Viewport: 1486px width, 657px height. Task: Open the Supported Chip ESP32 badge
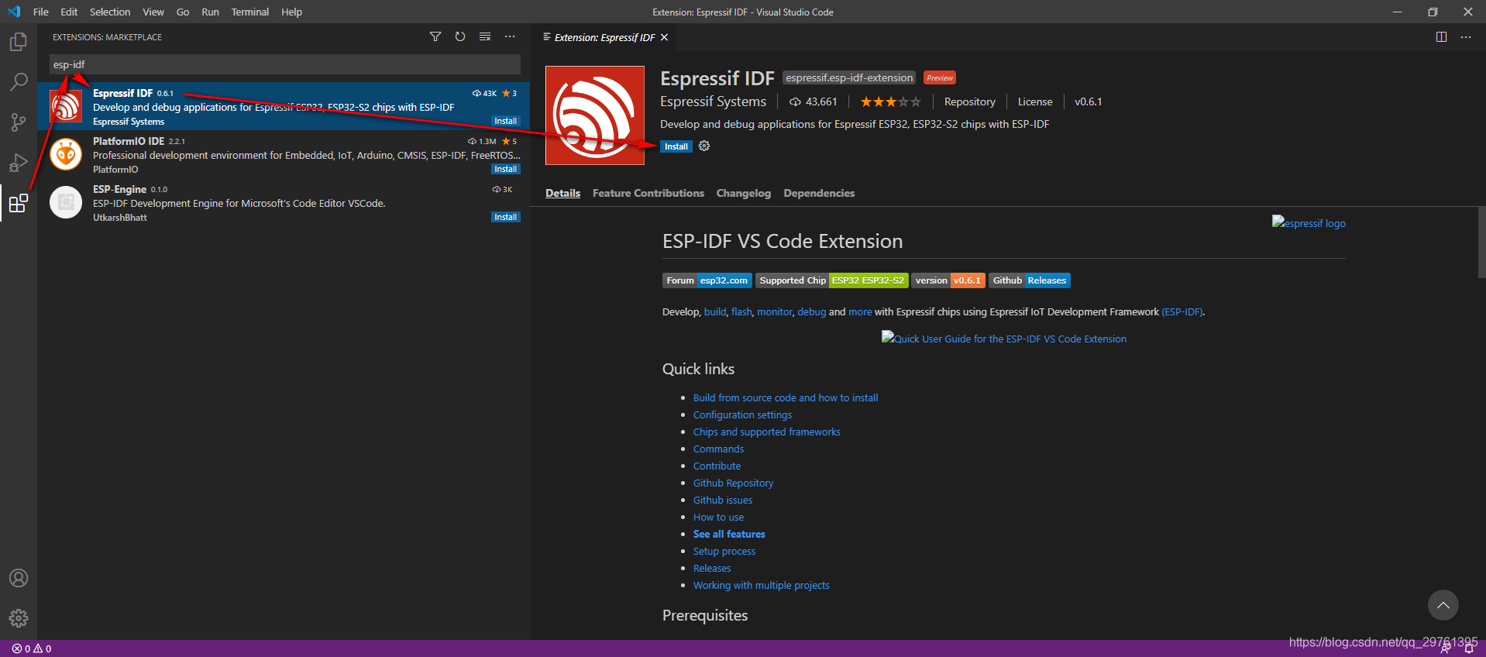(831, 280)
